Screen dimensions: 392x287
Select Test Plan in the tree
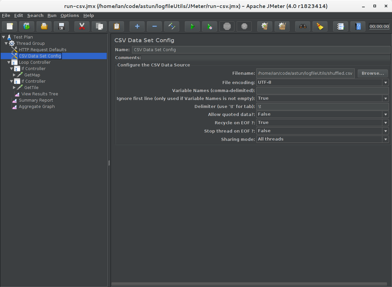coord(23,37)
